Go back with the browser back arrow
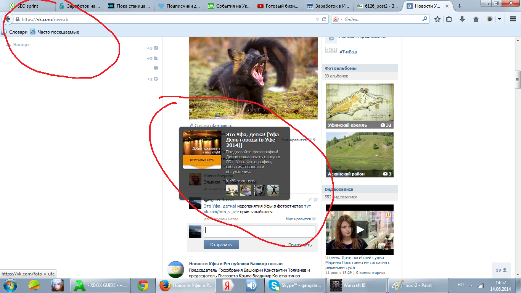Image resolution: width=521 pixels, height=293 pixels. 7,19
